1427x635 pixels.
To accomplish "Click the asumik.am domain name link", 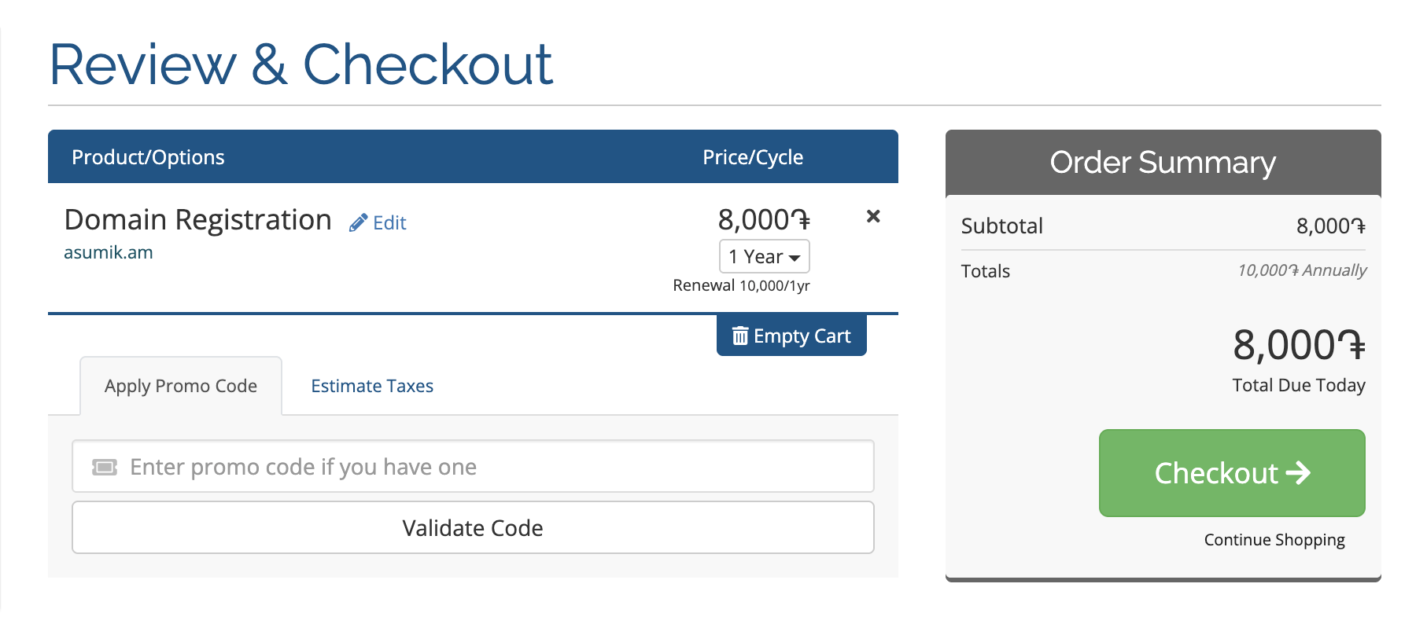I will click(x=109, y=253).
